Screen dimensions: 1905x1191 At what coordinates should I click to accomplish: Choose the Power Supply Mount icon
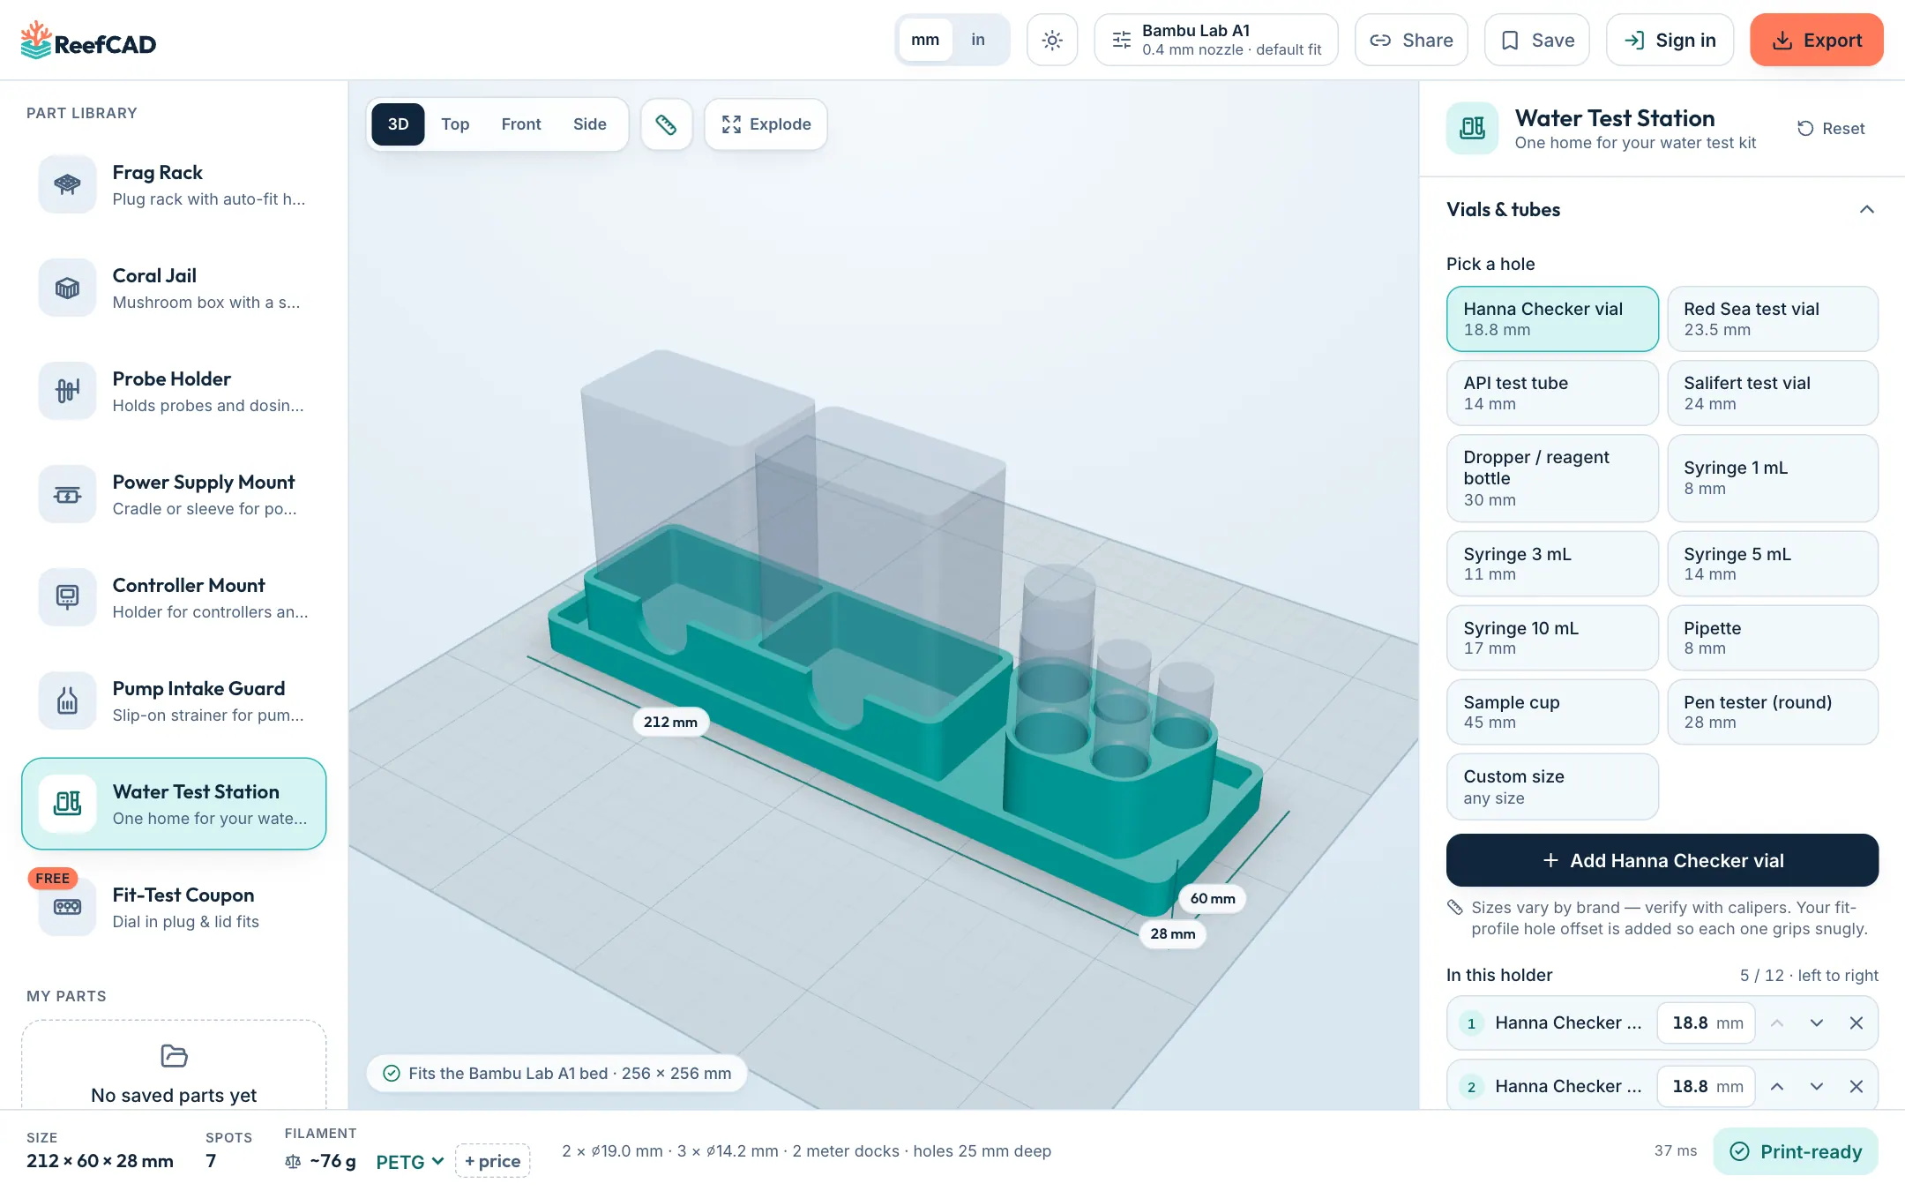[x=67, y=494]
